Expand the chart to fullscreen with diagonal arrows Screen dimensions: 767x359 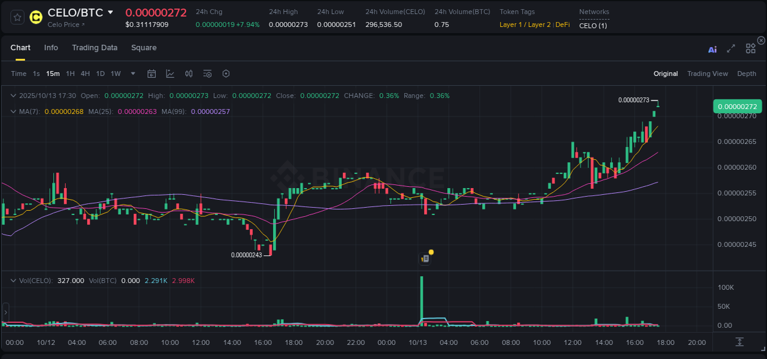coord(731,48)
